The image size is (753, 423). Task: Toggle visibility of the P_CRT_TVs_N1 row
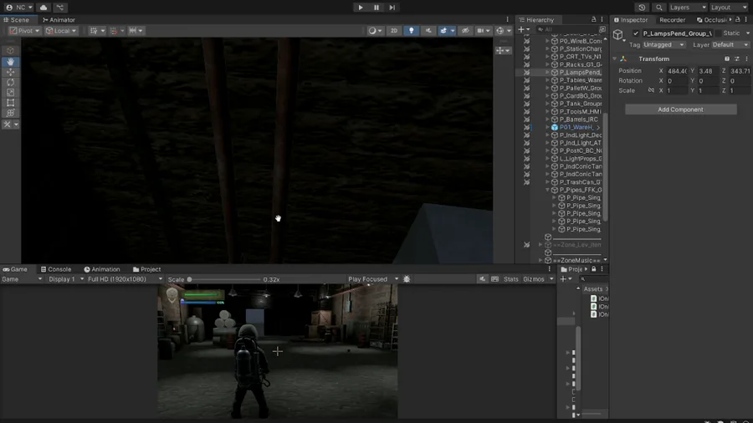click(x=527, y=57)
